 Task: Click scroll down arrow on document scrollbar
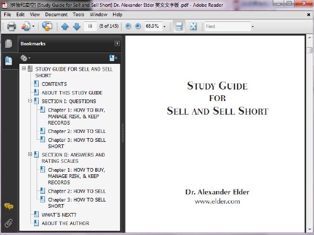point(310,229)
